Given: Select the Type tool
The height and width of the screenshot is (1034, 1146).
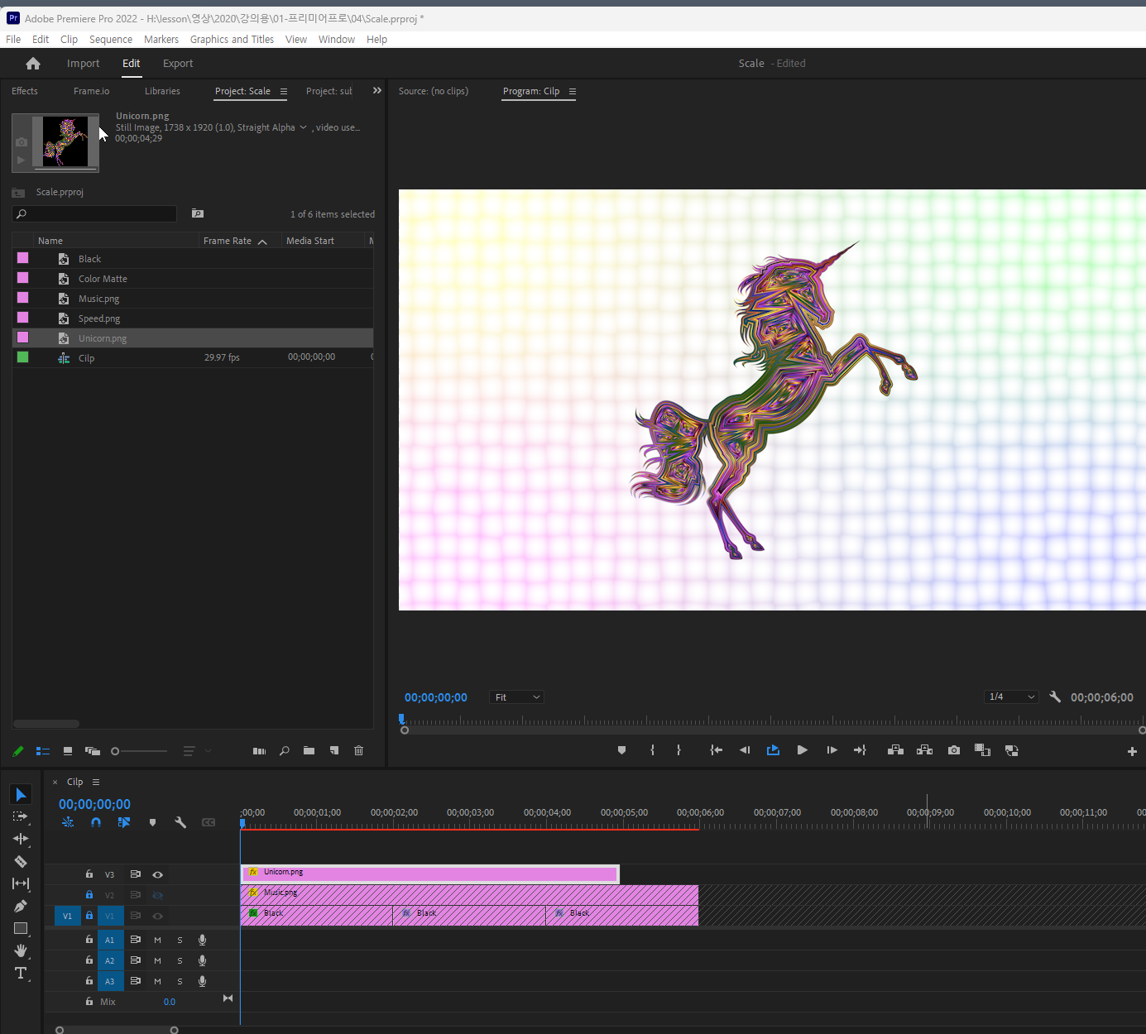Looking at the screenshot, I should (21, 973).
